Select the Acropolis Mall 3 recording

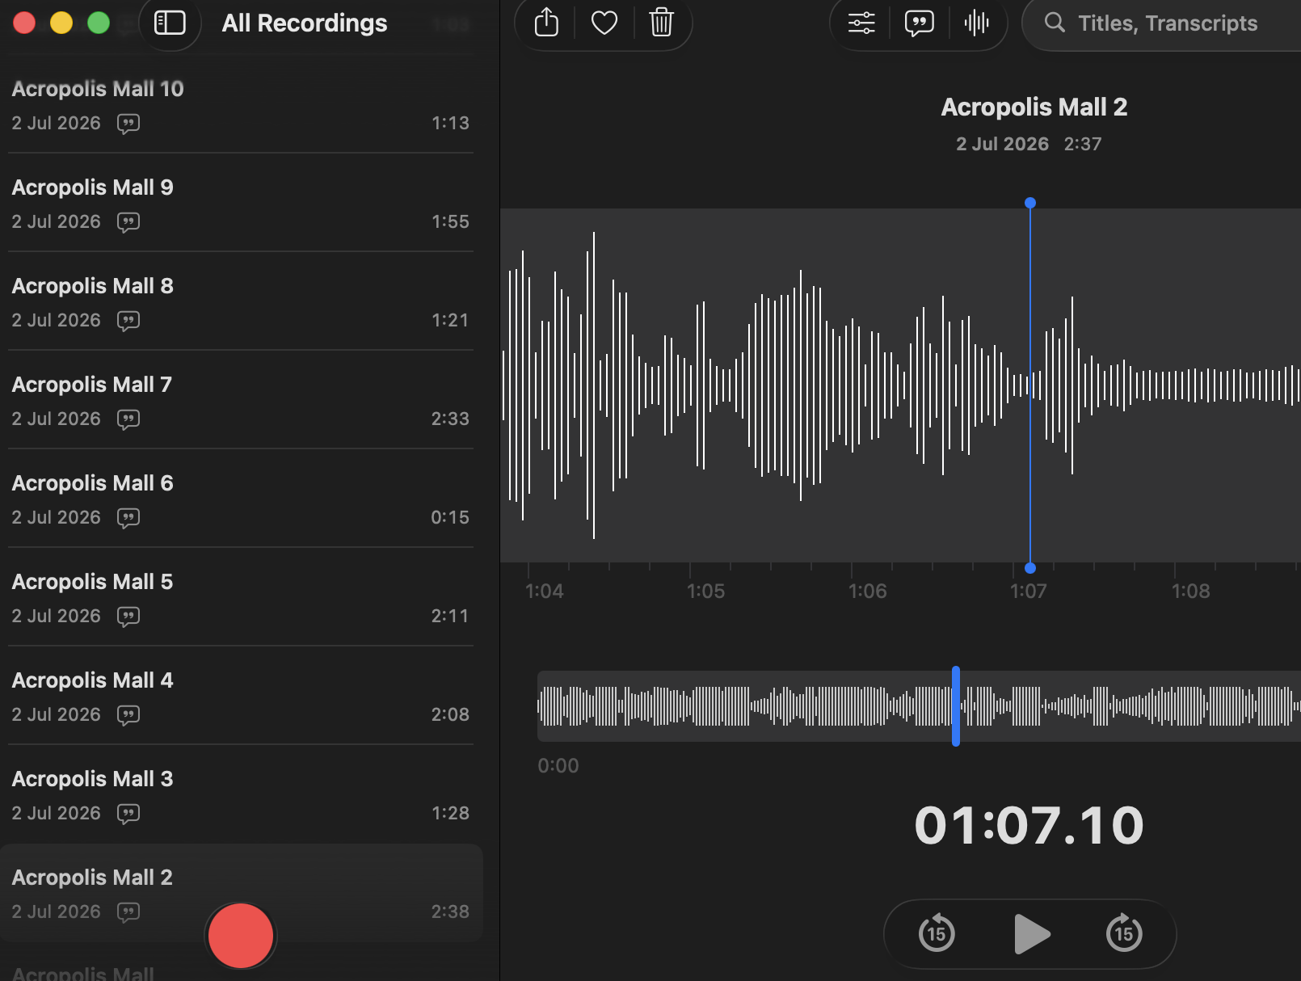click(x=241, y=795)
